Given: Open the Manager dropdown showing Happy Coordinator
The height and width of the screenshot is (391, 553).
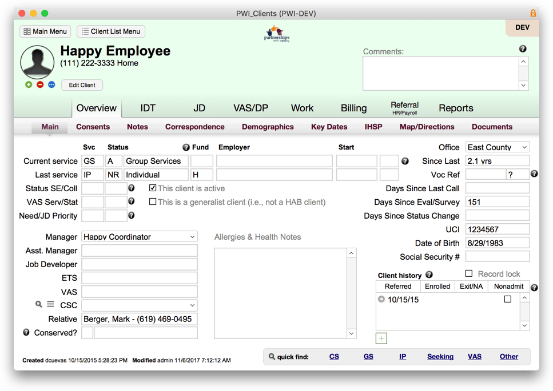Looking at the screenshot, I should click(139, 236).
